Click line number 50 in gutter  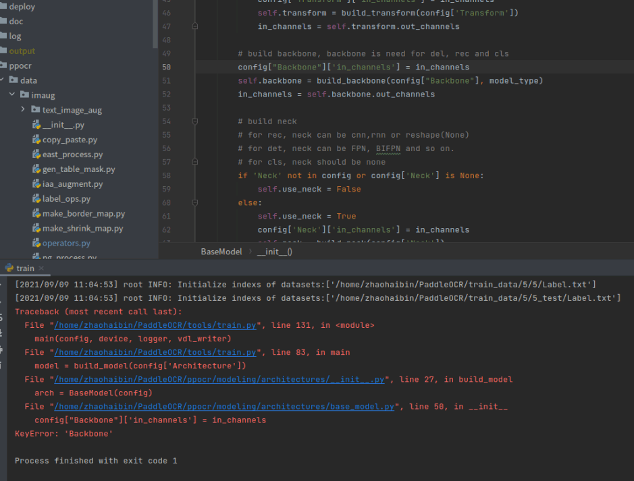click(x=167, y=67)
